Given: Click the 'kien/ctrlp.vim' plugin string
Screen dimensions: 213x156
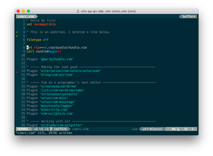Looking at the screenshot, I should tap(54, 110).
